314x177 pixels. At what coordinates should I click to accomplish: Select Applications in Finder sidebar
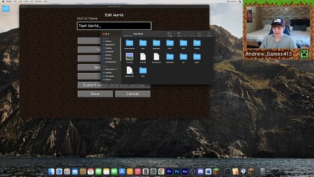[x=110, y=45]
